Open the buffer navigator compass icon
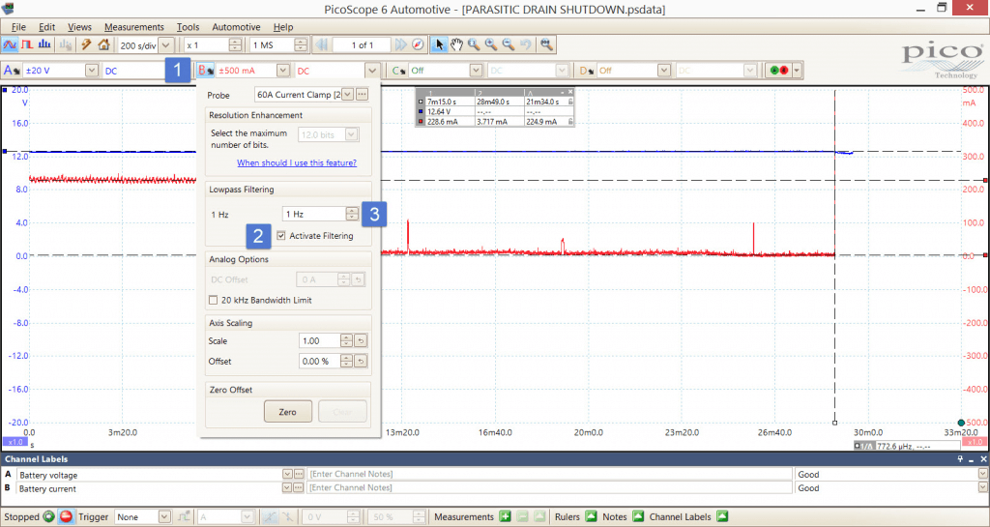The image size is (990, 527). [418, 44]
